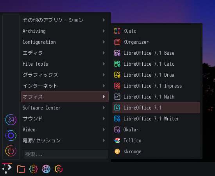Expand the Video submenu arrow
Viewport: 215px width, 176px height.
click(x=104, y=129)
